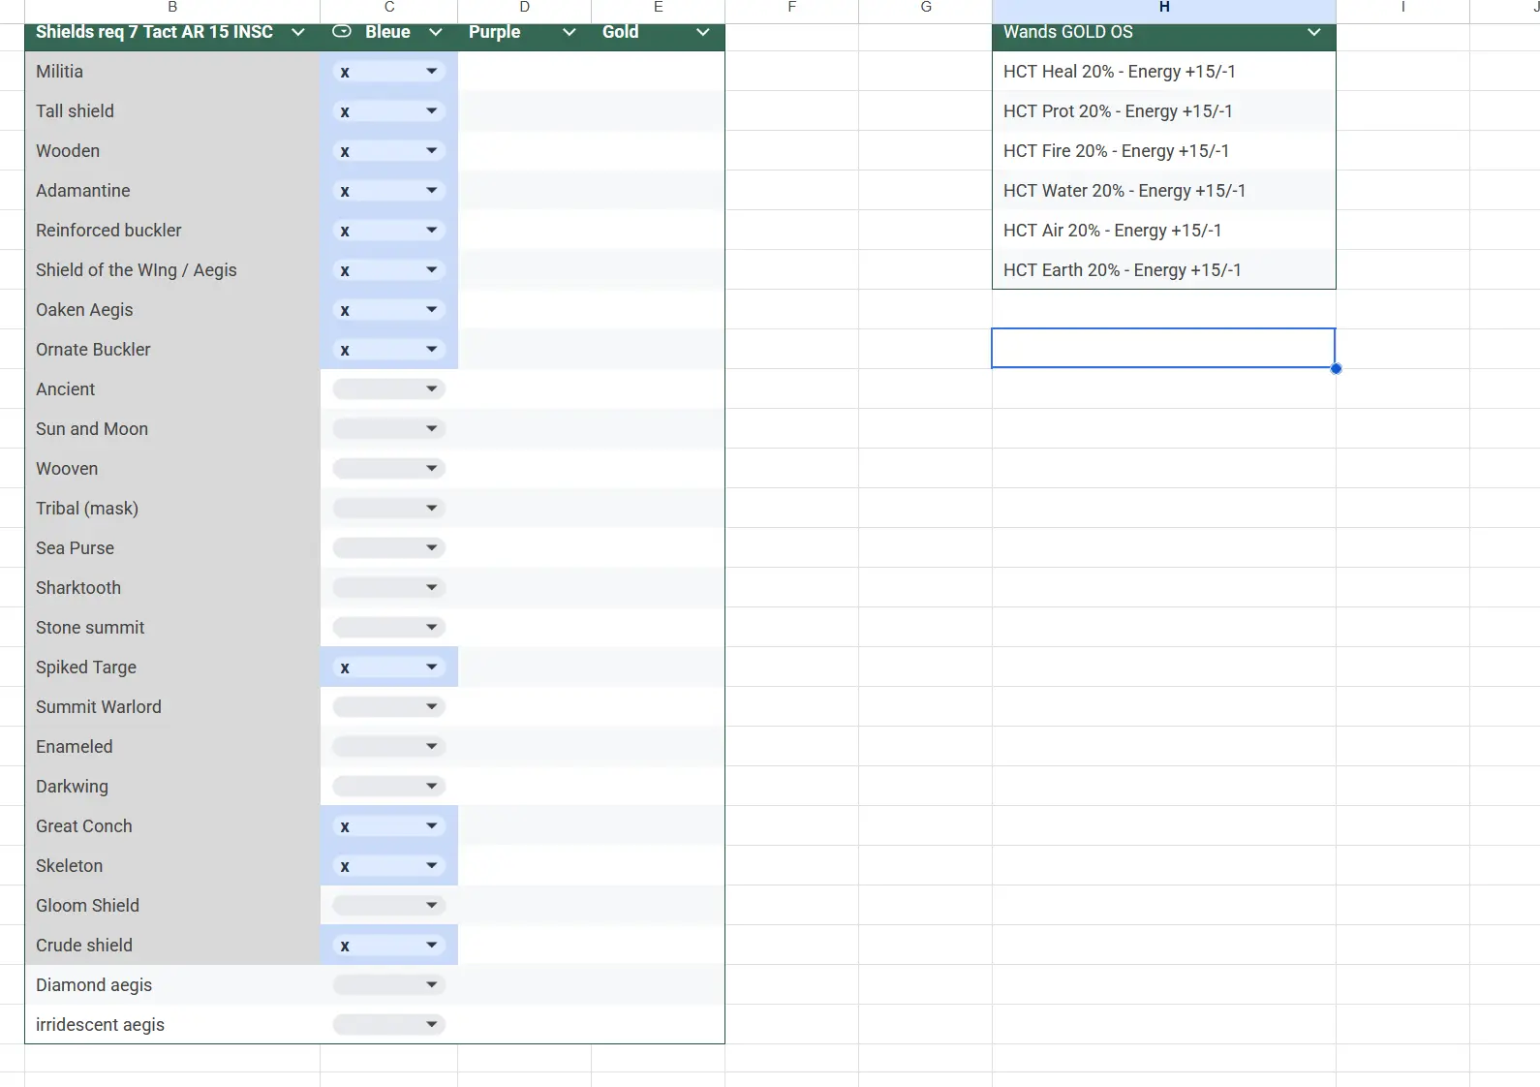Open the Shields req 7 column filter arrow
This screenshot has width=1540, height=1087.
tap(298, 32)
